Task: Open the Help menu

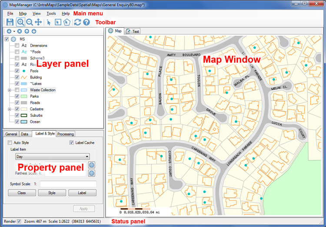Action: 66,14
